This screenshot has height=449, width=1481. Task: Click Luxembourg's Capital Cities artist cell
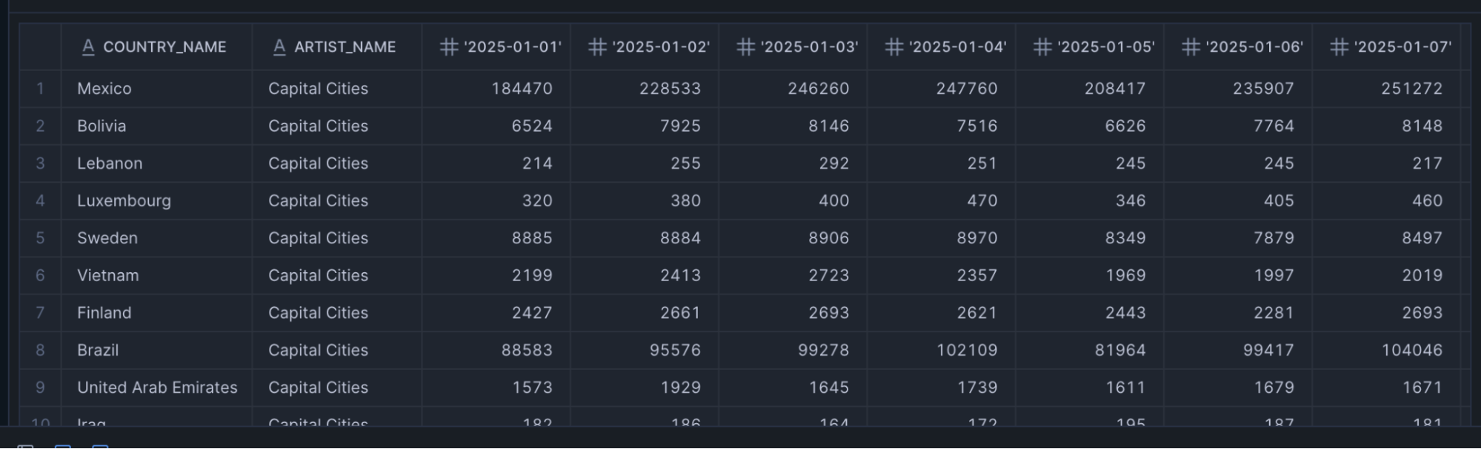318,200
